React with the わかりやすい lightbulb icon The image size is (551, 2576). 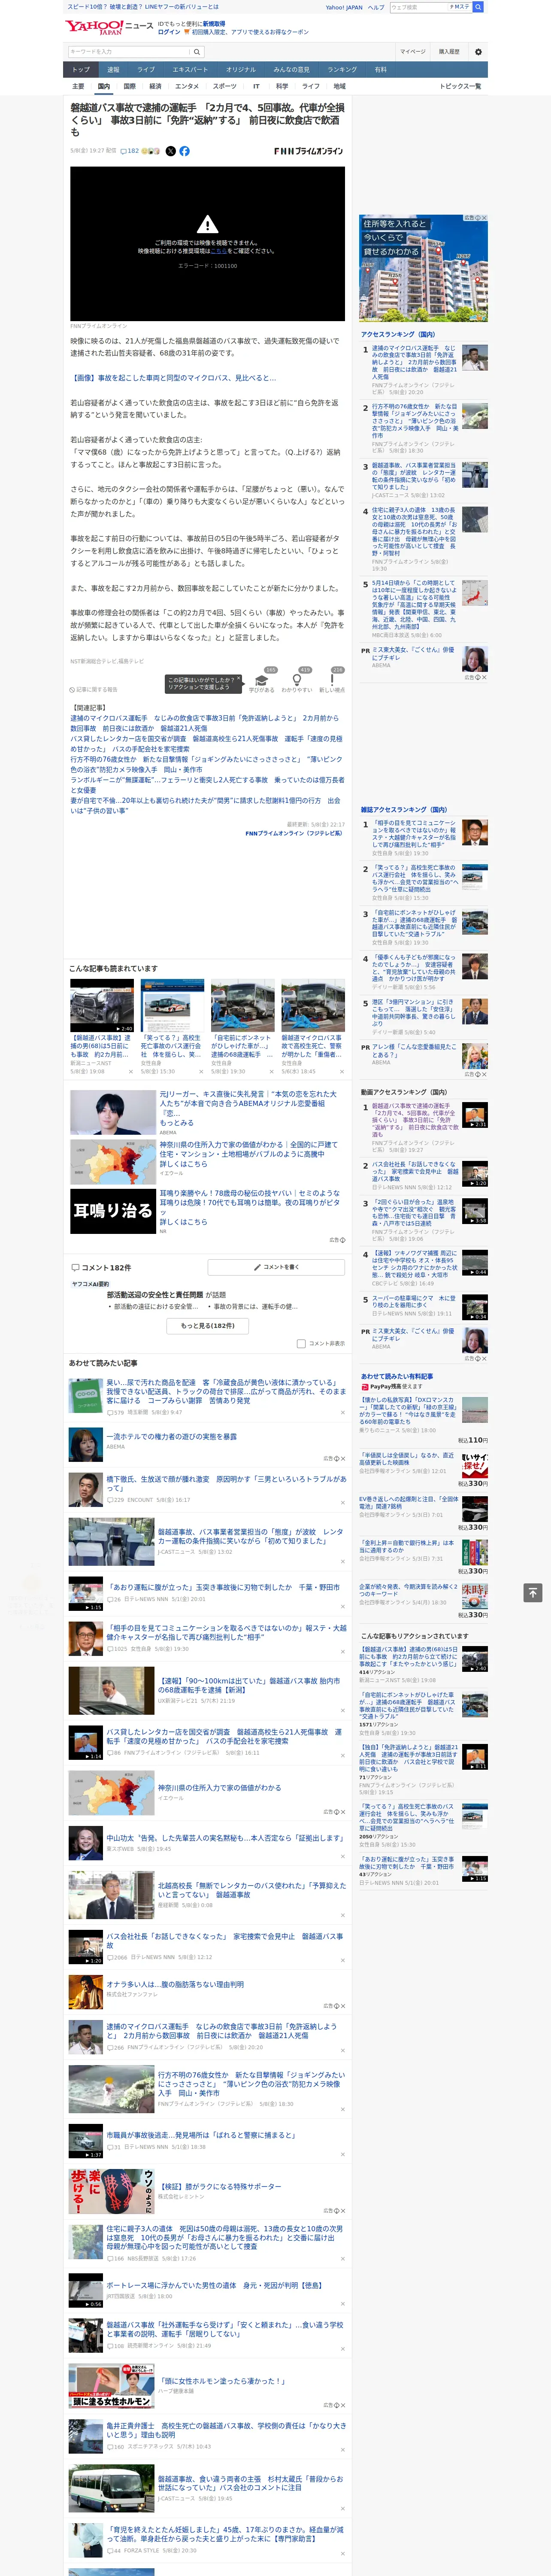(x=297, y=680)
